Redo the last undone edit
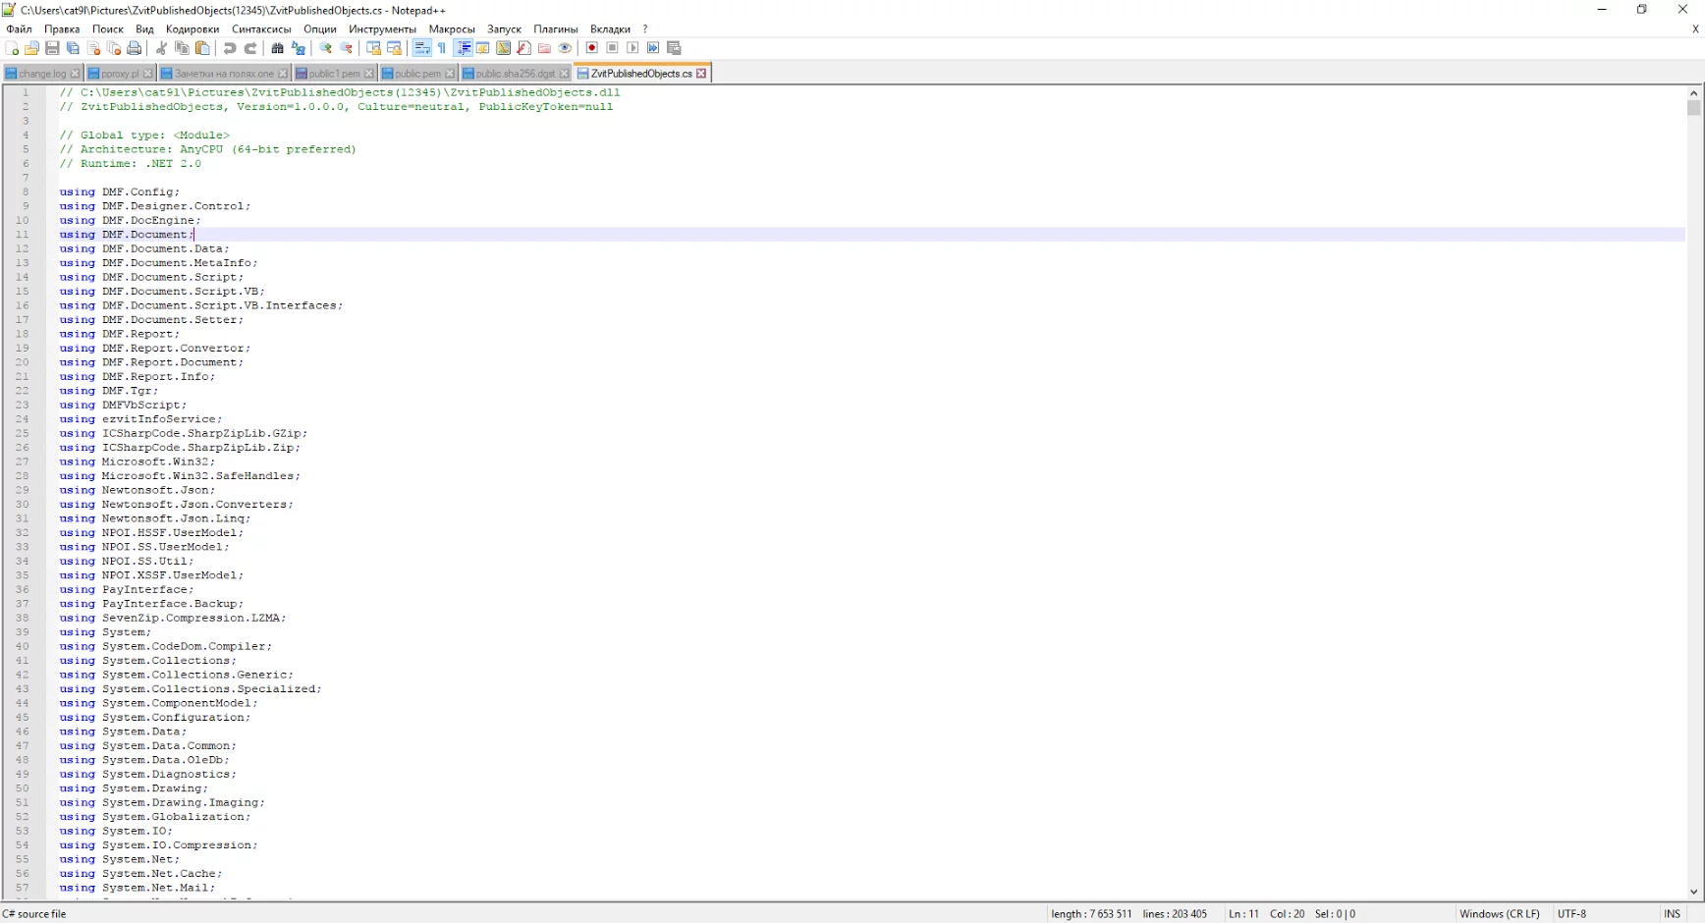 (x=249, y=48)
